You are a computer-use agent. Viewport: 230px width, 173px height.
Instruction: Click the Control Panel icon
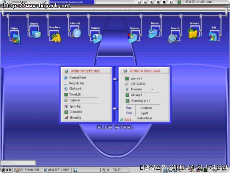pos(66,78)
